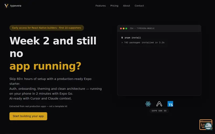Screen dimensions: 215x134
Task: Open the Pricing nav link
Action: coord(114,6)
